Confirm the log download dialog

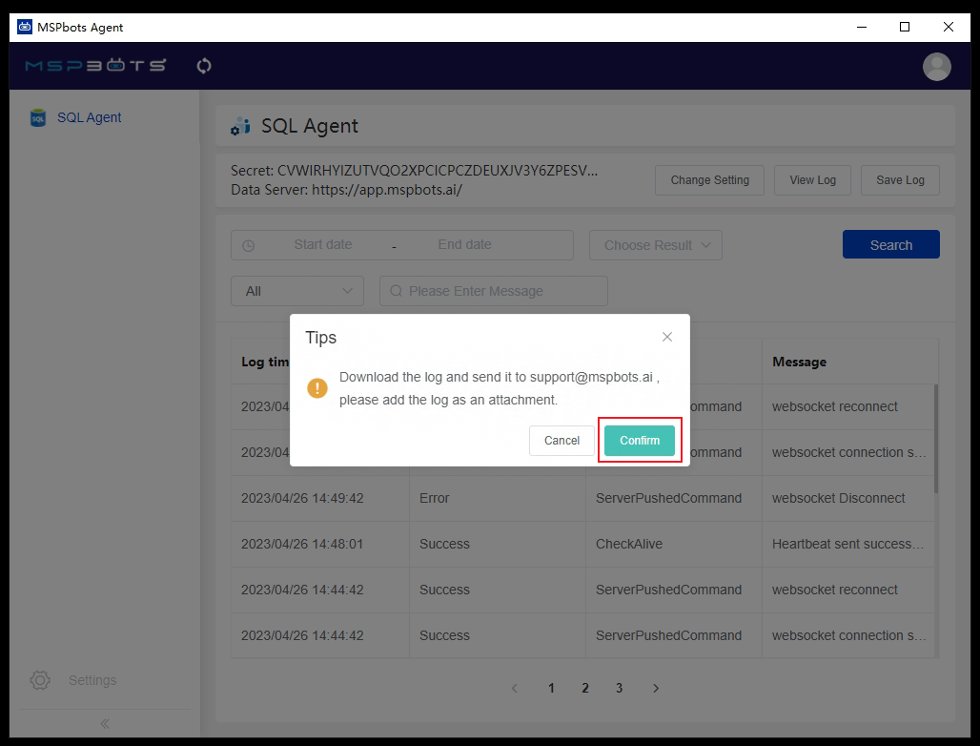(x=640, y=441)
